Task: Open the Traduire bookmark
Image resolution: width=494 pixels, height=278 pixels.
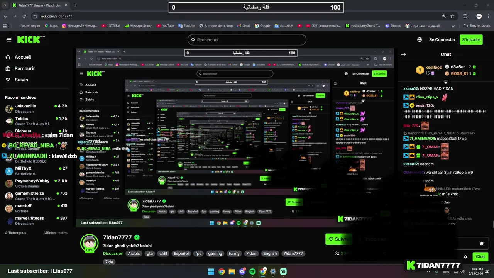Action: tap(186, 26)
